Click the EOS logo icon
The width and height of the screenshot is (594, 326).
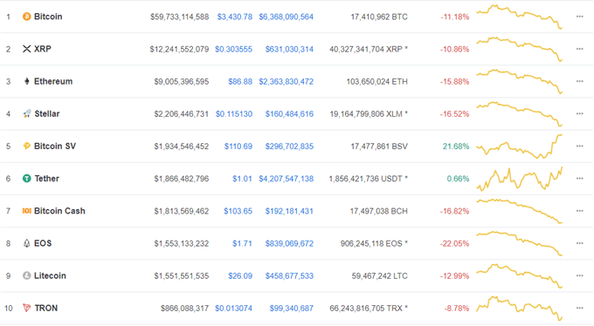26,243
